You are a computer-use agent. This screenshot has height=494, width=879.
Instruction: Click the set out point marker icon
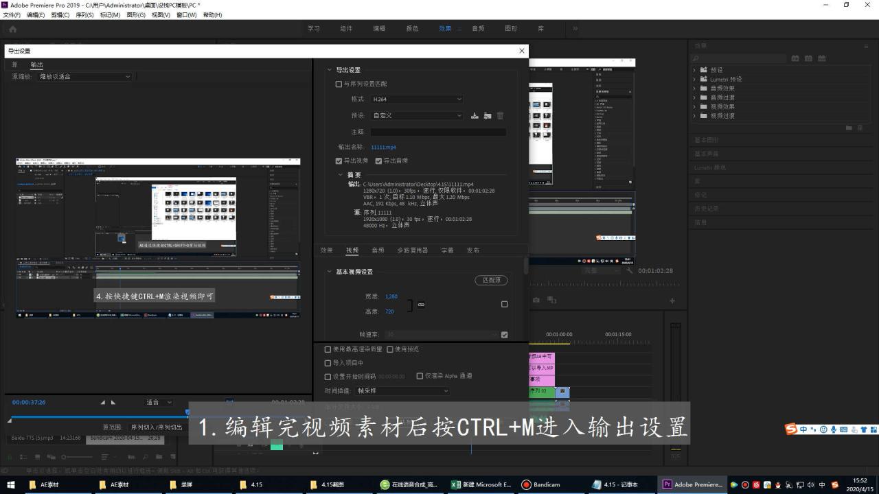pyautogui.click(x=113, y=402)
